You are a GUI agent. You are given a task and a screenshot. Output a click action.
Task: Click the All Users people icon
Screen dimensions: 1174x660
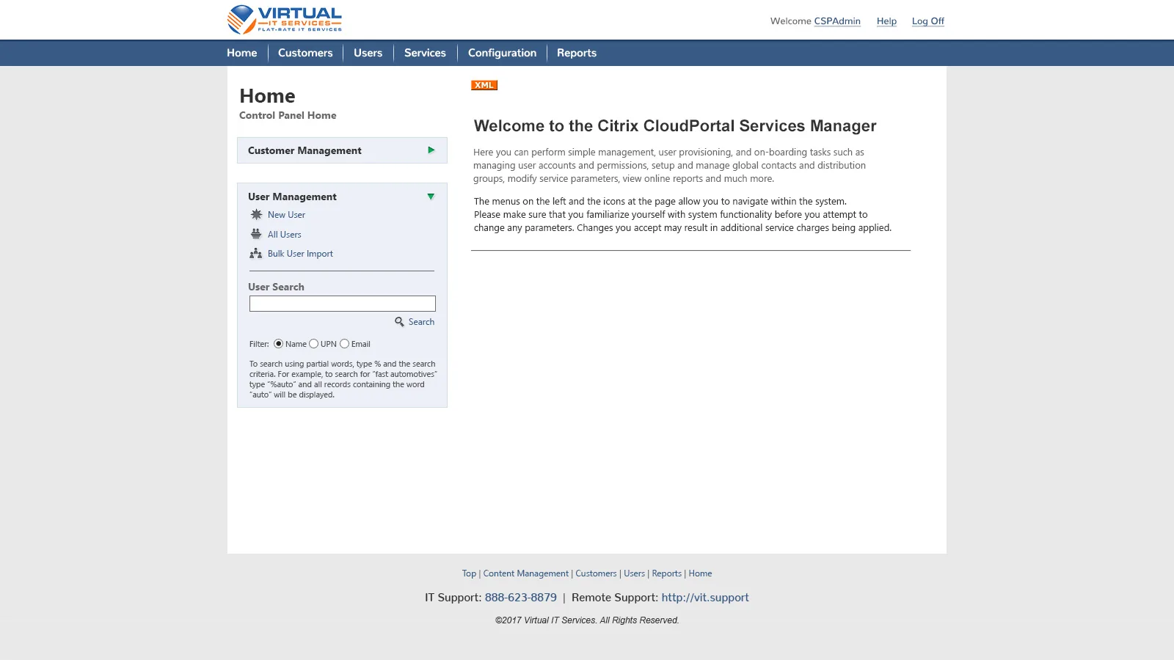(x=256, y=234)
